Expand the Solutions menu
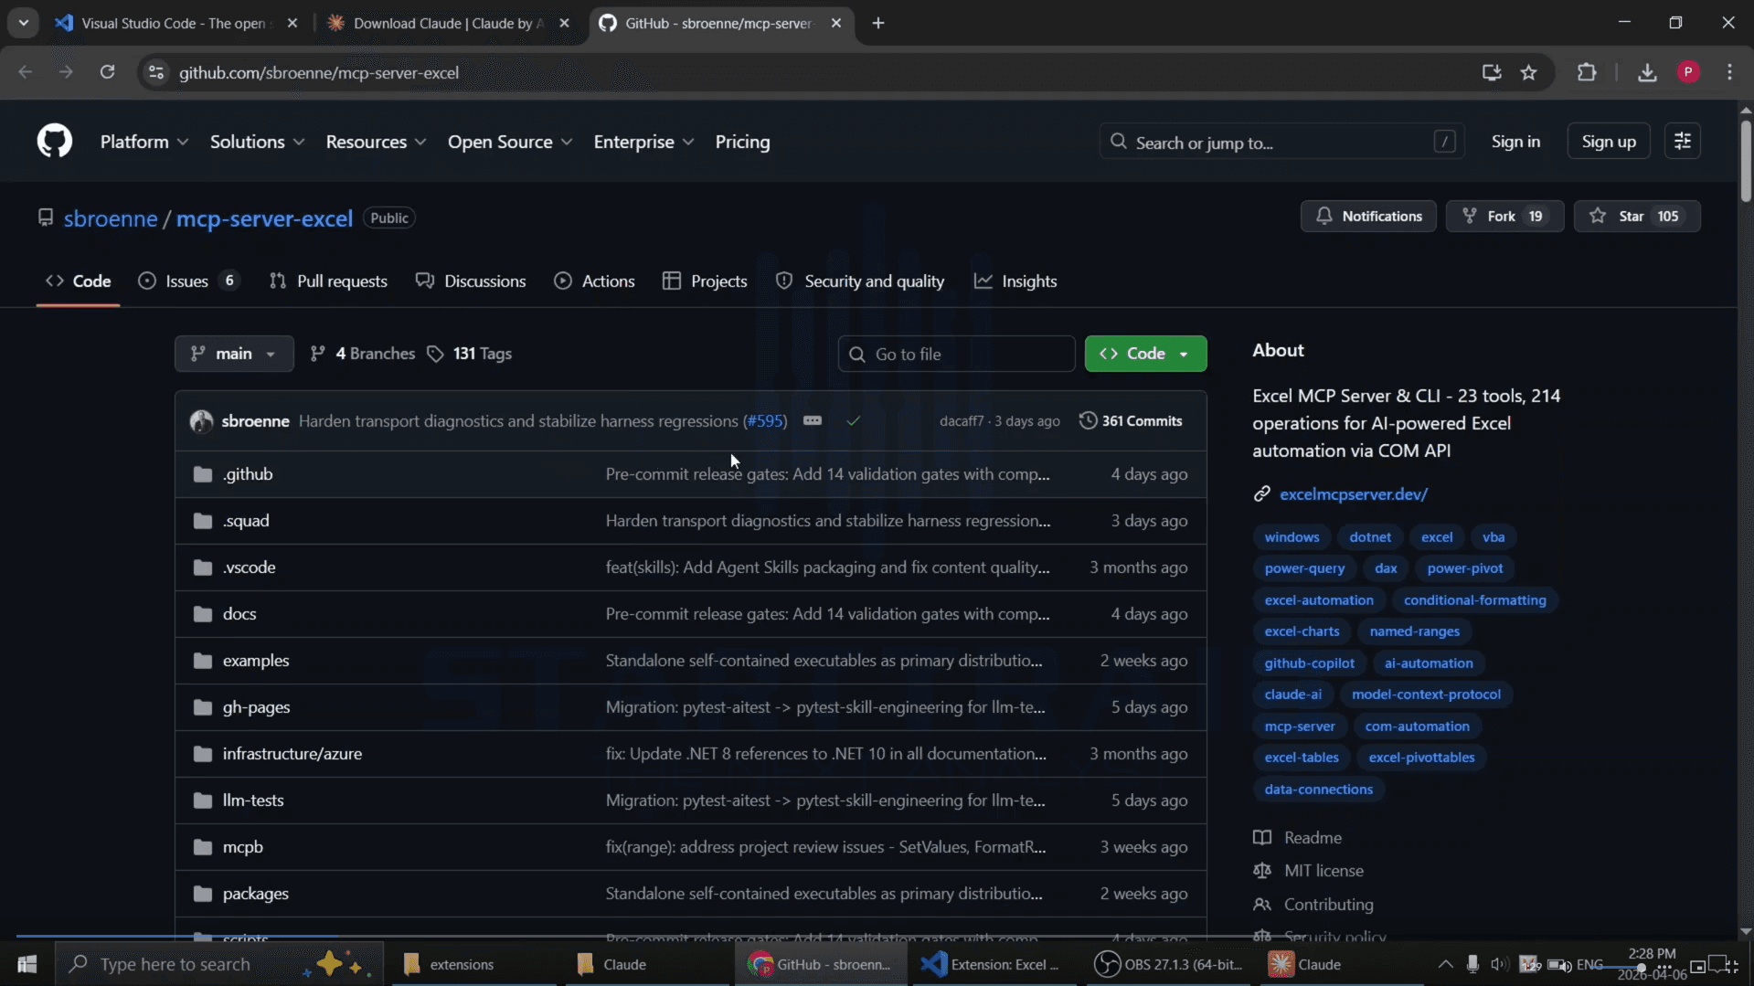 pyautogui.click(x=257, y=142)
